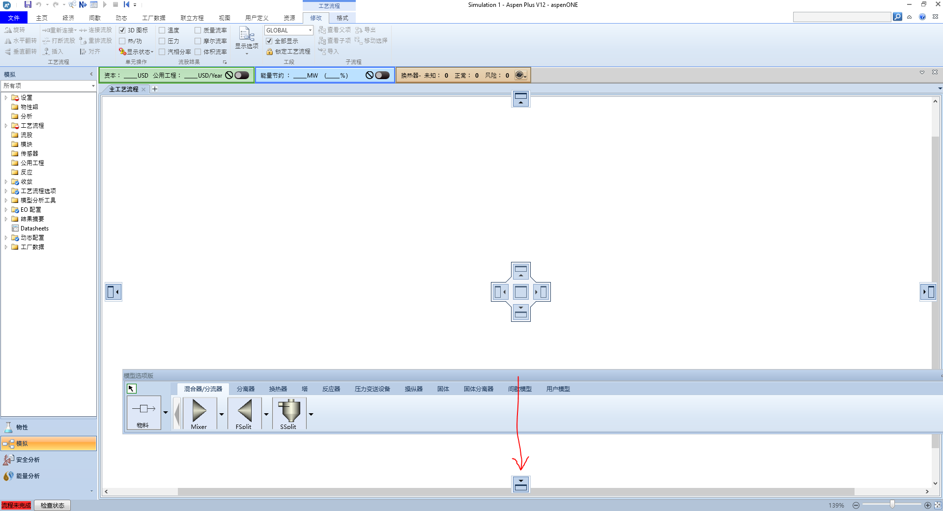The width and height of the screenshot is (943, 511).
Task: Open the 所有项 filter dropdown
Action: coord(93,86)
